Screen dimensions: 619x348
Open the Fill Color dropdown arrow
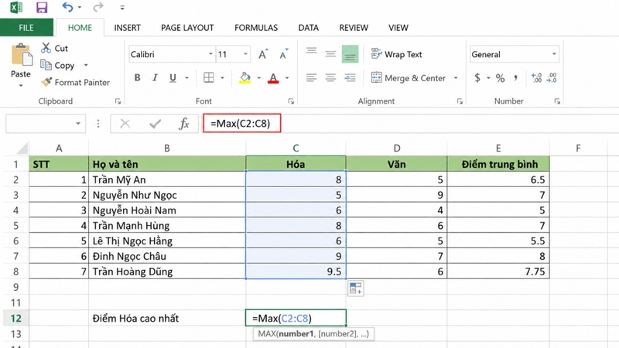[x=258, y=78]
